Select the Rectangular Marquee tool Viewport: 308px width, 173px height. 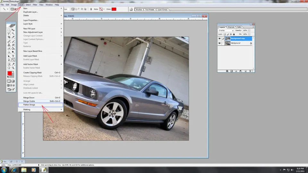pos(9,30)
